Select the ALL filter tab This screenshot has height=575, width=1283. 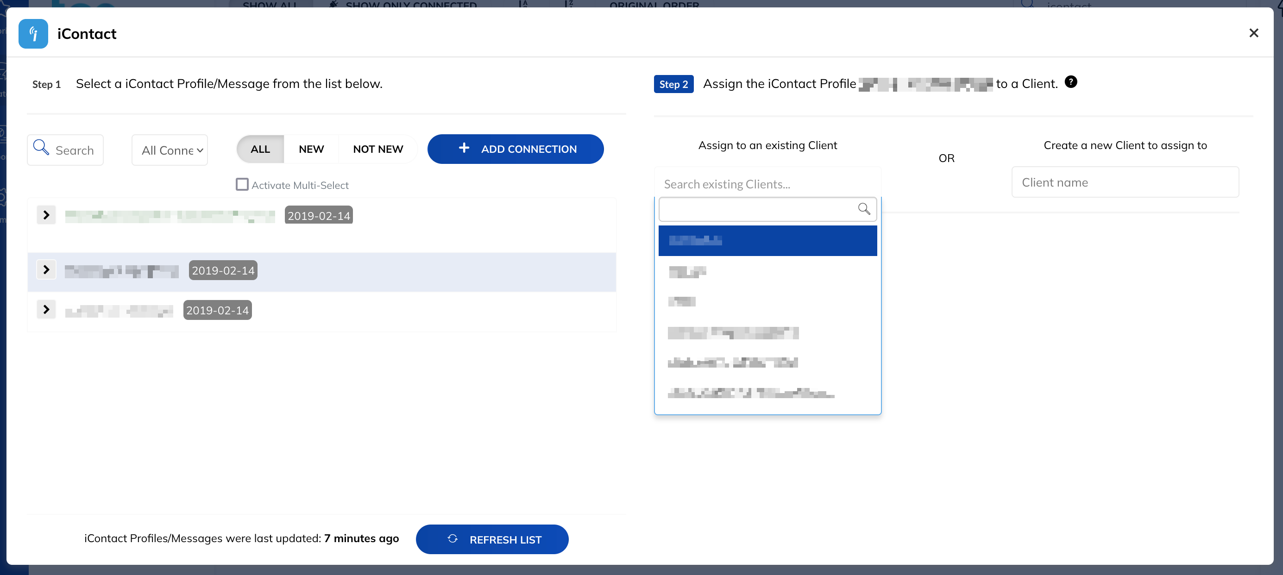pos(260,149)
